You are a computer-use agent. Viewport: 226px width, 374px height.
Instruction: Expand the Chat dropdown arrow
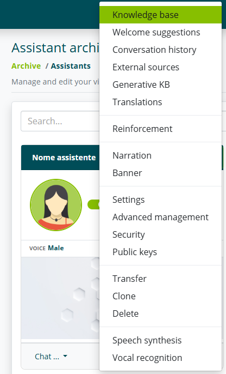point(65,357)
